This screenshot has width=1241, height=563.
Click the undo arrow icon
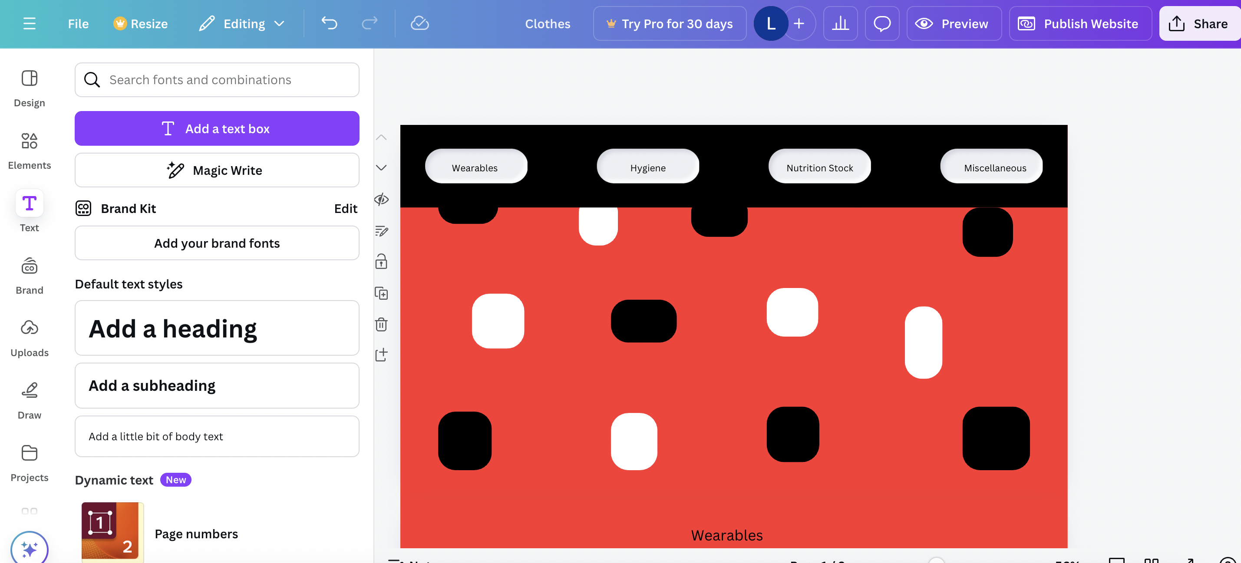tap(329, 23)
